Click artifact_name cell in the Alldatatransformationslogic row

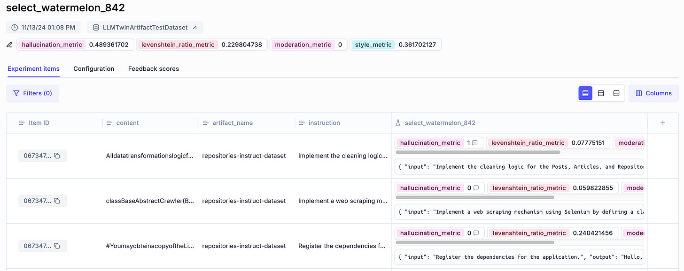click(244, 156)
